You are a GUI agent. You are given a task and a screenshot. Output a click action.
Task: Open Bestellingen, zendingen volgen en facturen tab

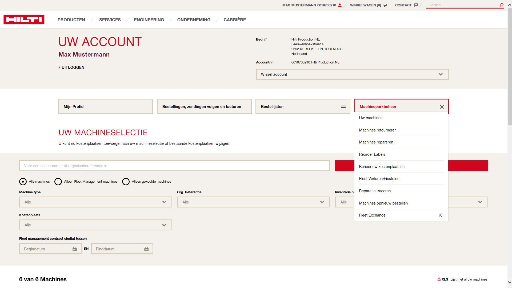tap(204, 107)
